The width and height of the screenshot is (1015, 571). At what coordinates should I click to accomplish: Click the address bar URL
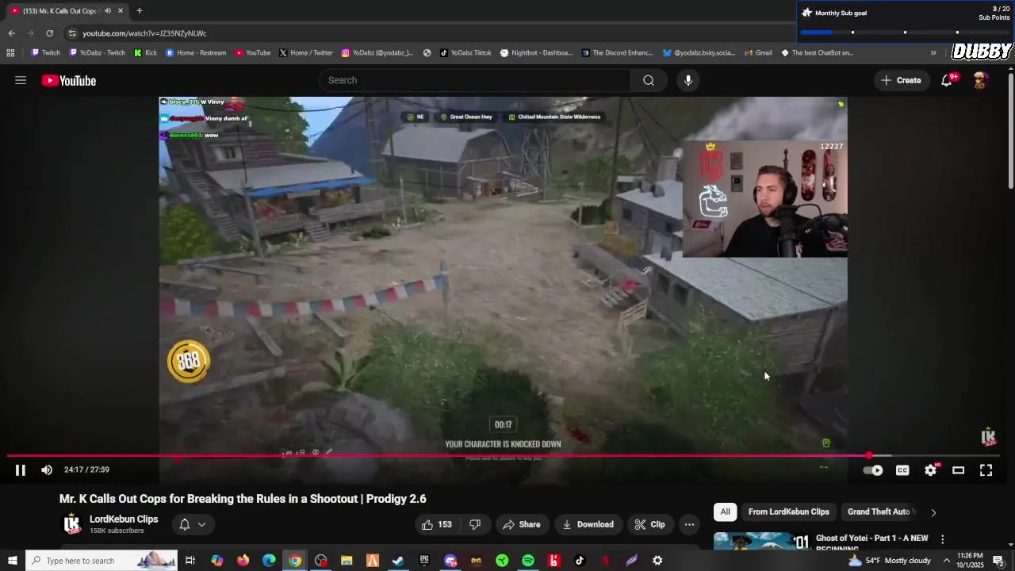click(x=144, y=33)
